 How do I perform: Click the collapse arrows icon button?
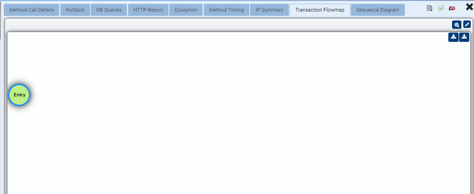click(x=467, y=24)
